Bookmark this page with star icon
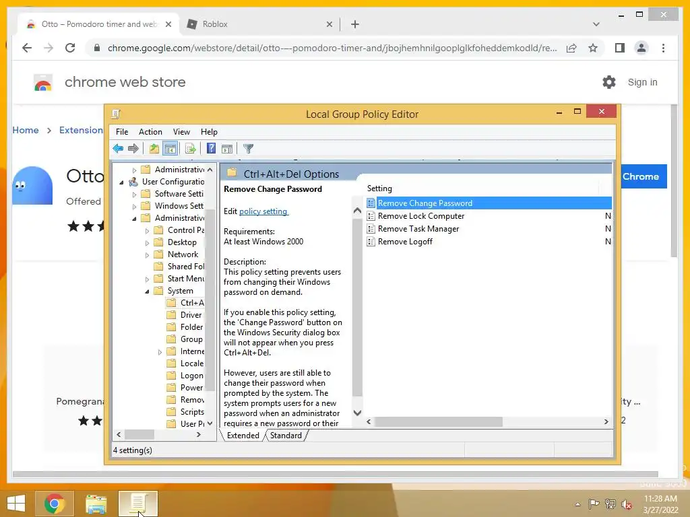The height and width of the screenshot is (517, 690). tap(593, 48)
